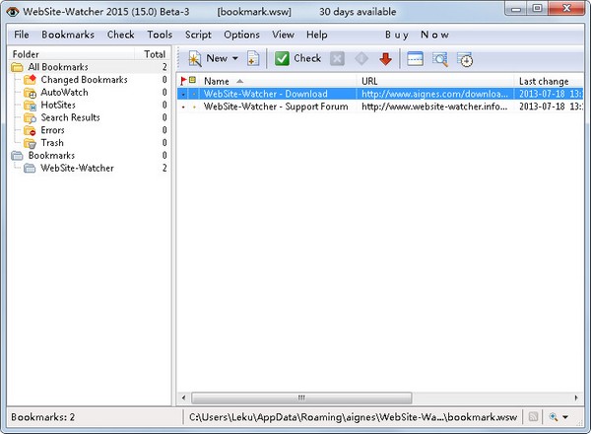Click the add bookmark page icon

[253, 59]
